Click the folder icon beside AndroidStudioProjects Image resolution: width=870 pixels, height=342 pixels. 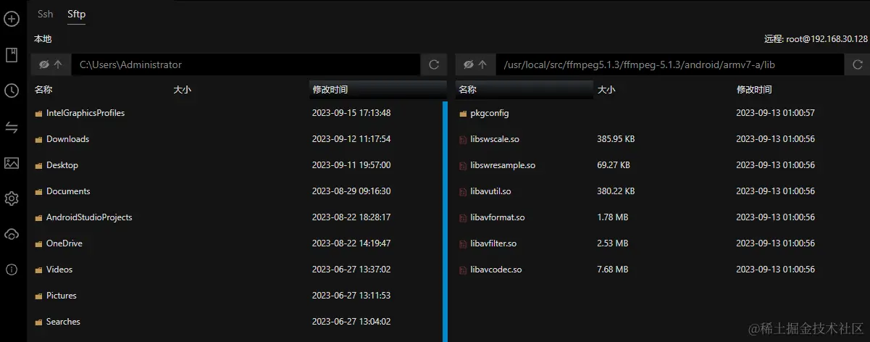(x=38, y=218)
